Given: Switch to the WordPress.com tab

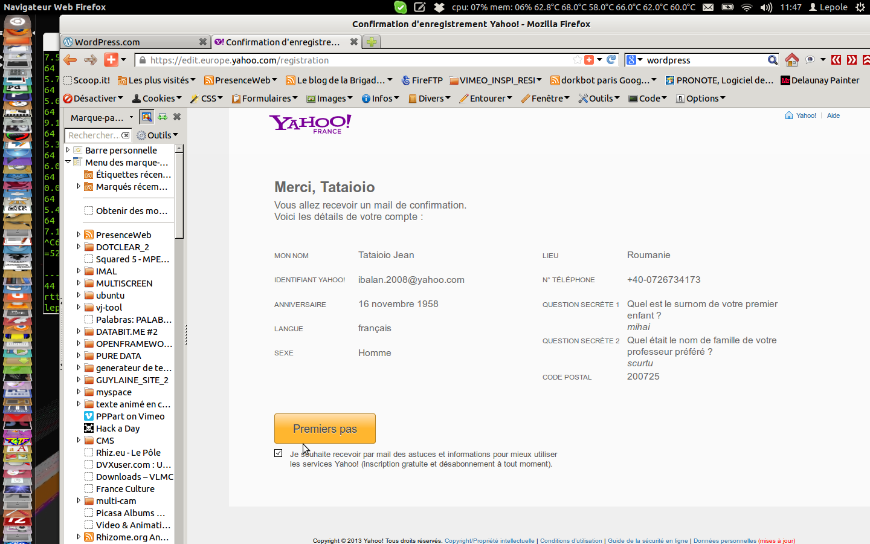Looking at the screenshot, I should (130, 42).
